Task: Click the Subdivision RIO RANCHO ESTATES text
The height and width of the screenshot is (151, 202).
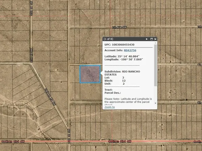Action: [122, 73]
